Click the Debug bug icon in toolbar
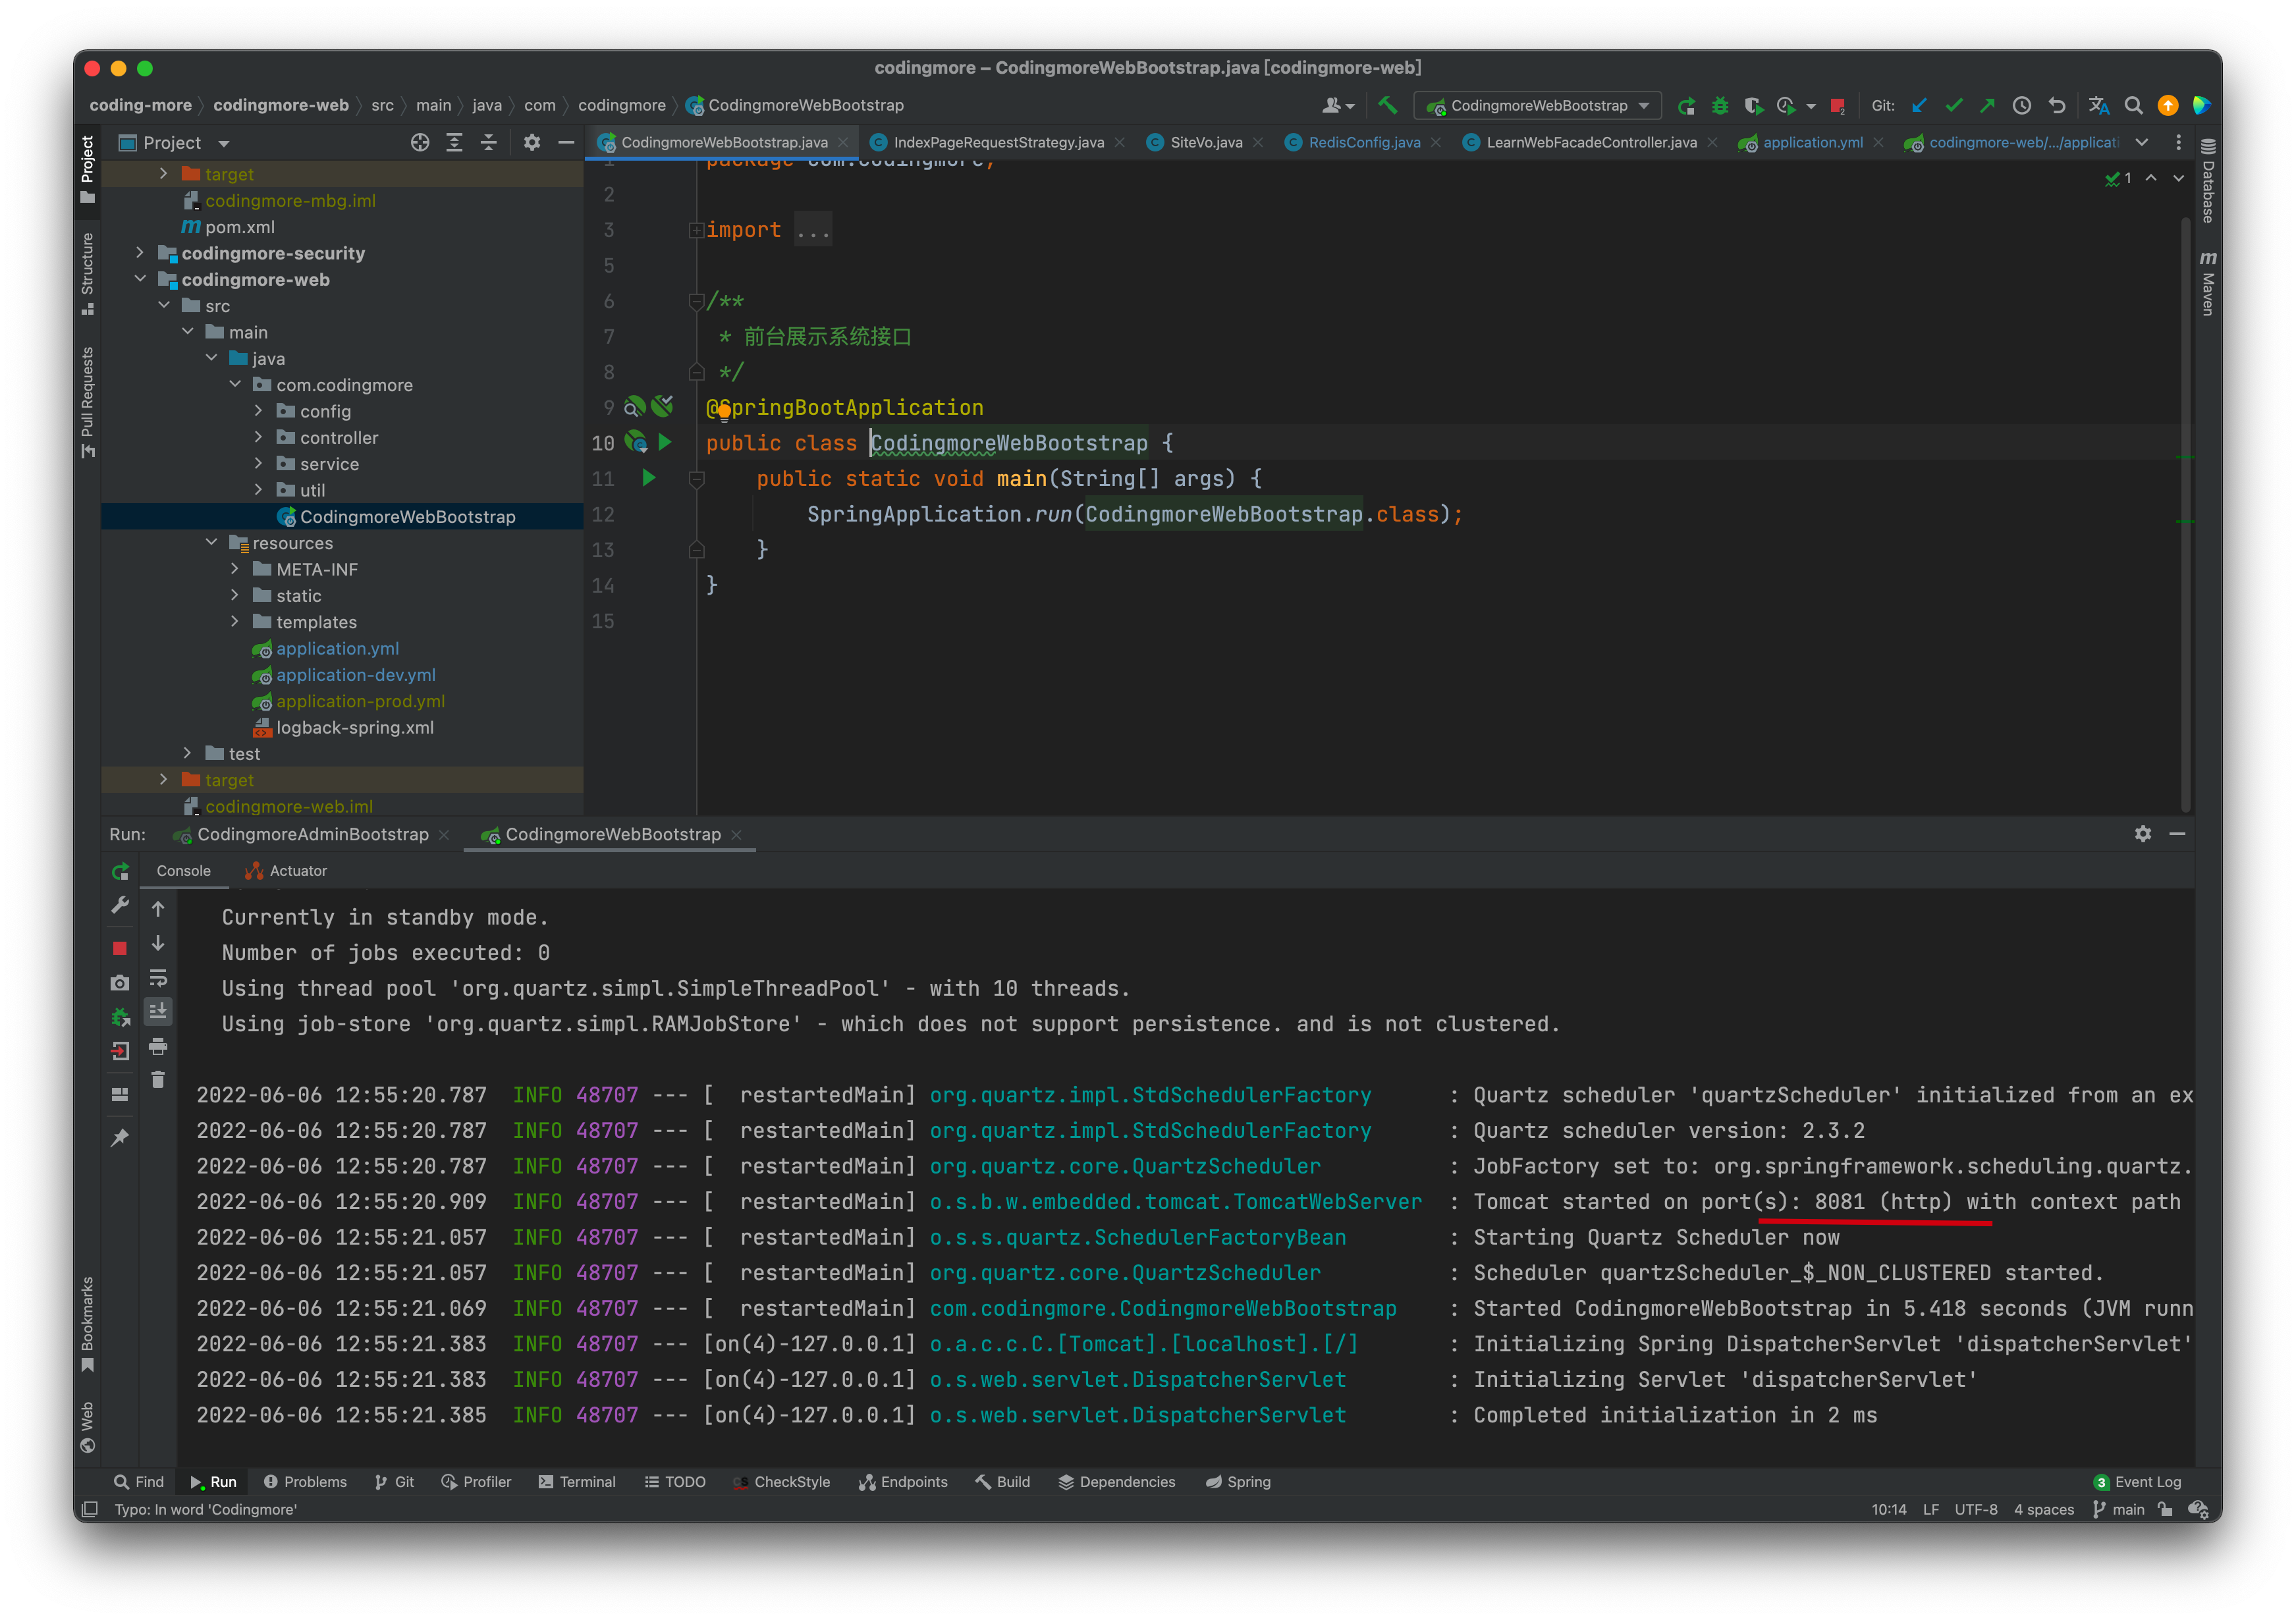Image resolution: width=2296 pixels, height=1620 pixels. pyautogui.click(x=1720, y=105)
